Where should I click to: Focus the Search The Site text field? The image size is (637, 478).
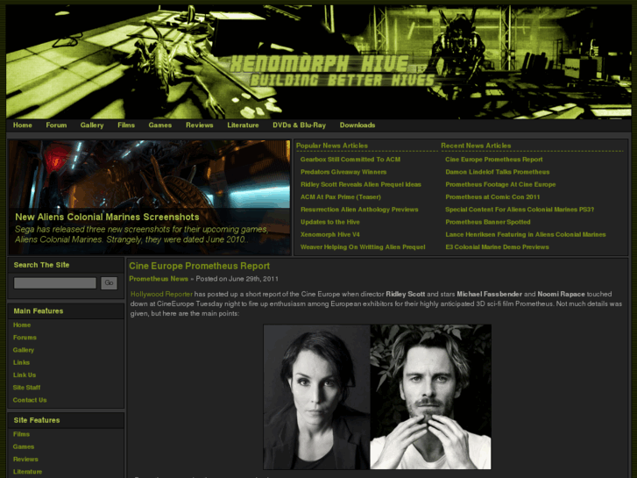(55, 283)
